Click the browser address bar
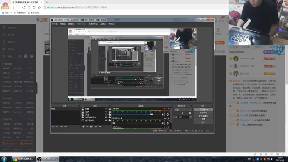The height and width of the screenshot is (162, 288). (x=136, y=8)
